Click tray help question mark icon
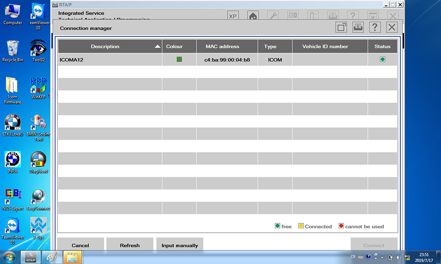Screen dimensions: 441x264 [x=368, y=257]
